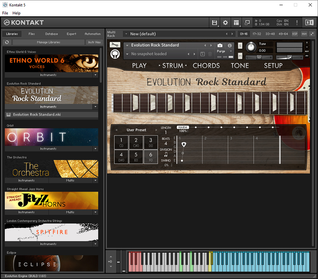
Task: Show instrument info icon
Action: [x=230, y=46]
